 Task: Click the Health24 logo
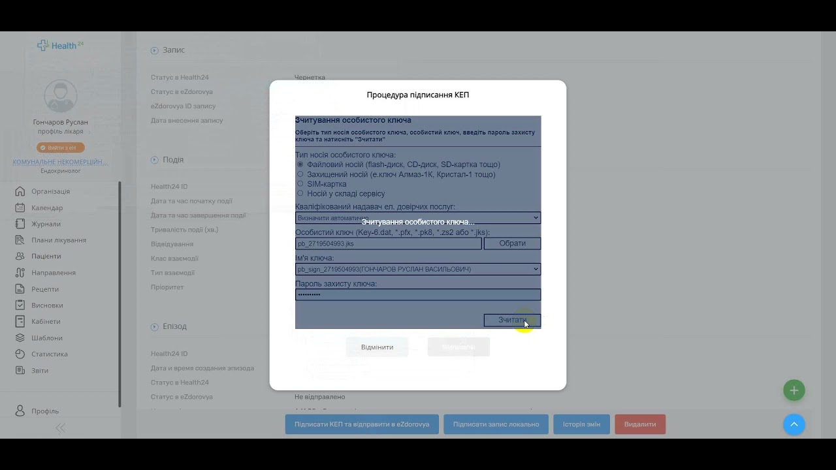pos(60,45)
